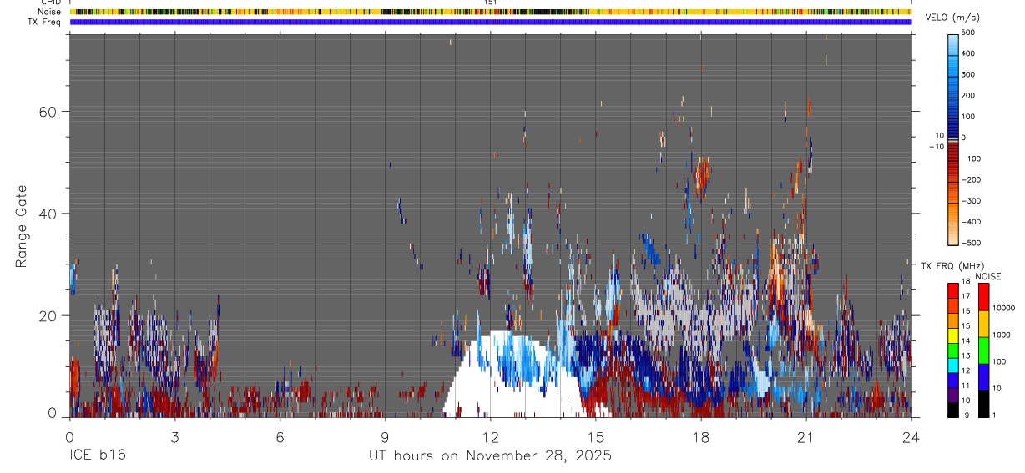The height and width of the screenshot is (473, 1025).
Task: Click the 10000 label in NOISE legend
Action: [x=1003, y=308]
